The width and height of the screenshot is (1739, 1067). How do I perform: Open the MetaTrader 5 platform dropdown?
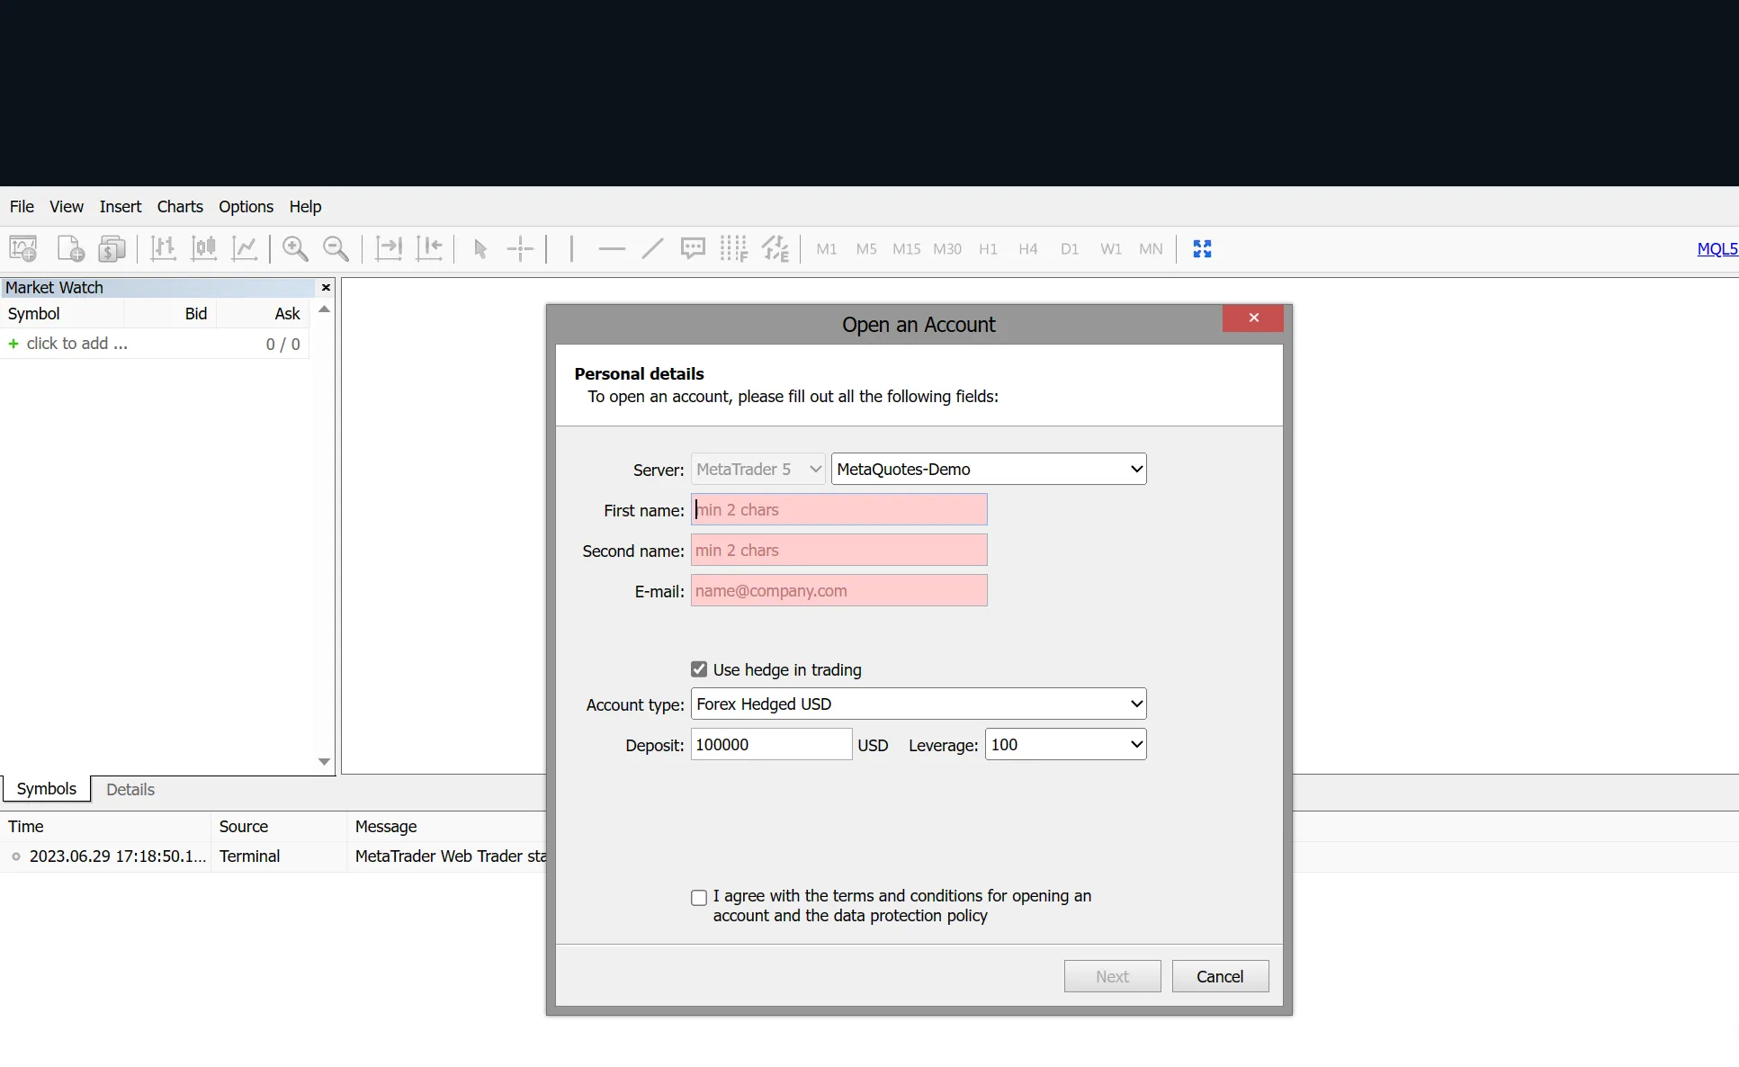758,469
